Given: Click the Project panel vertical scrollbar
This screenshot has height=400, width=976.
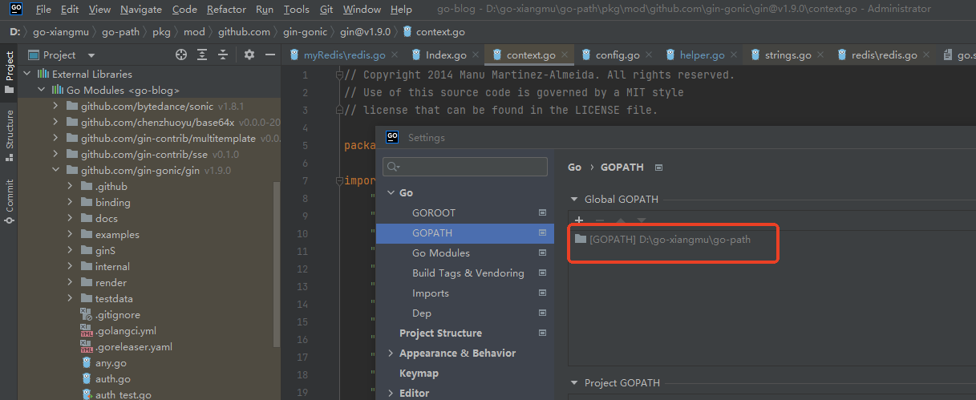Looking at the screenshot, I should 277,264.
